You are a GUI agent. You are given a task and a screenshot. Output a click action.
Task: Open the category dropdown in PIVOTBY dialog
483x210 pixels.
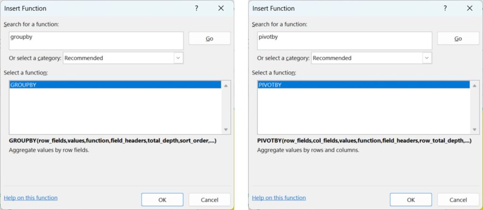coord(427,58)
